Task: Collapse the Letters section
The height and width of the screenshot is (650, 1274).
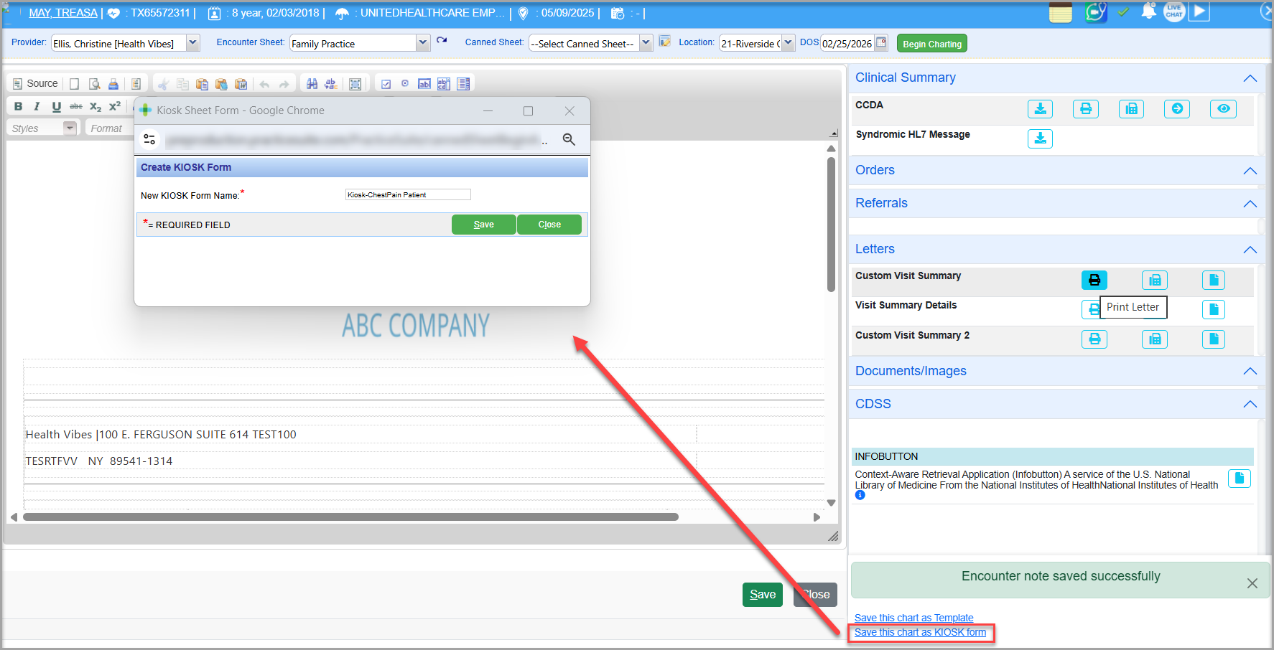Action: 1250,250
